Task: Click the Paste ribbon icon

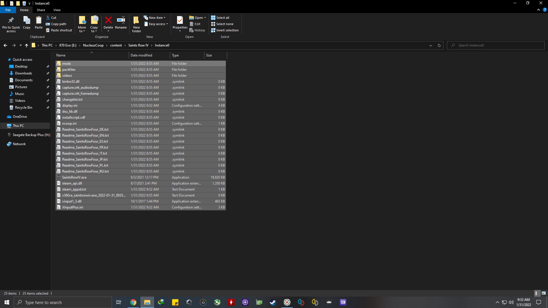Action: coord(39,23)
